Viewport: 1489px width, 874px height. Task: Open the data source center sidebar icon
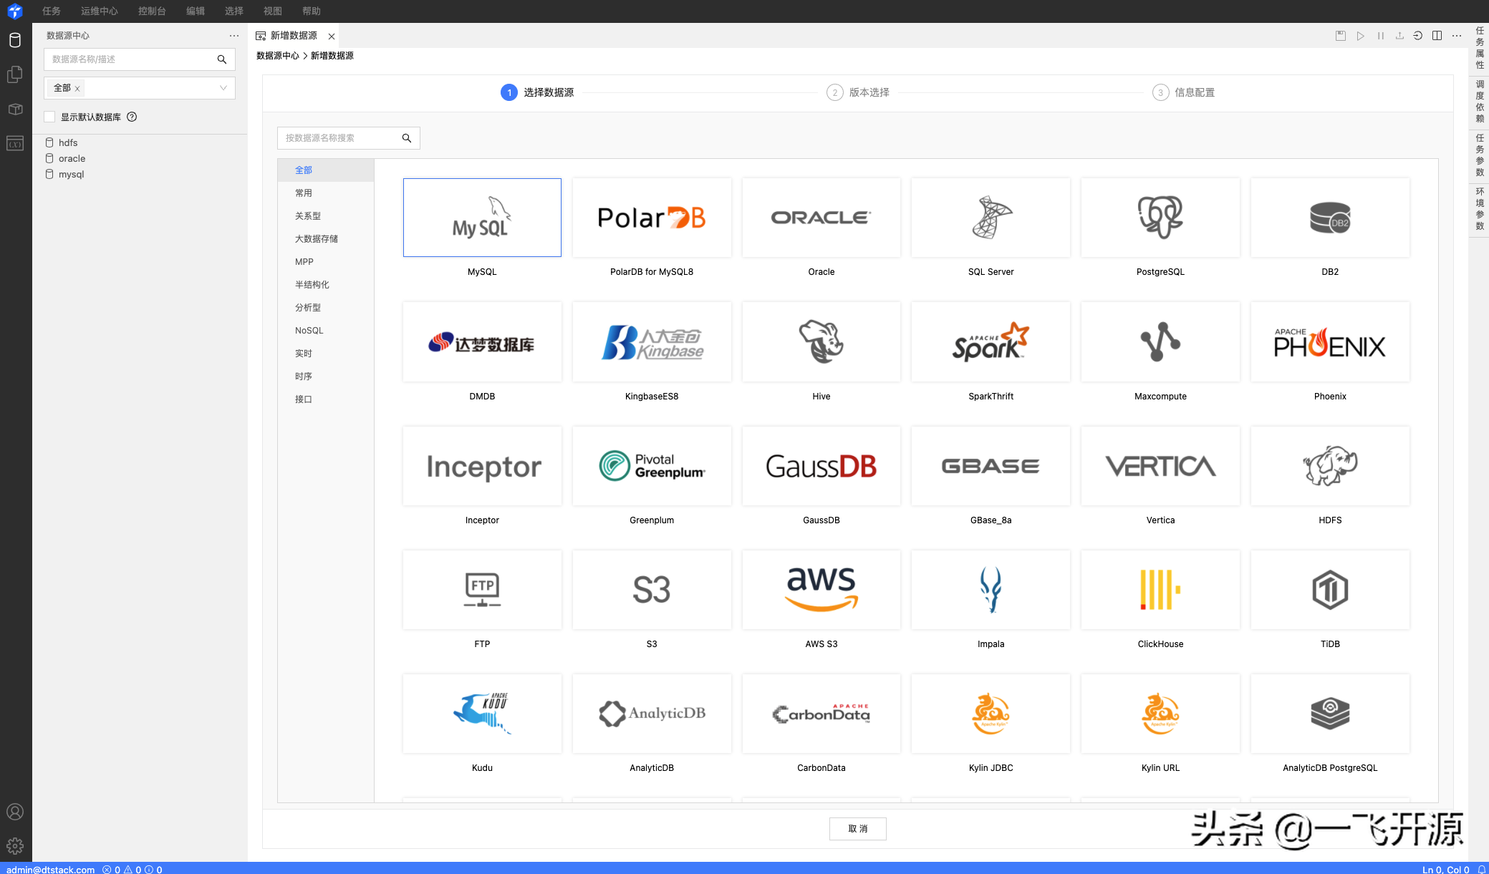pyautogui.click(x=15, y=40)
